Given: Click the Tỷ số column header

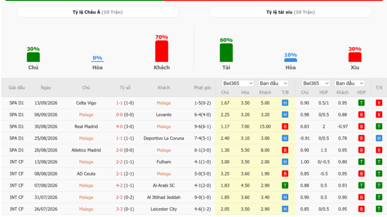Looking at the screenshot, I should tap(125, 87).
